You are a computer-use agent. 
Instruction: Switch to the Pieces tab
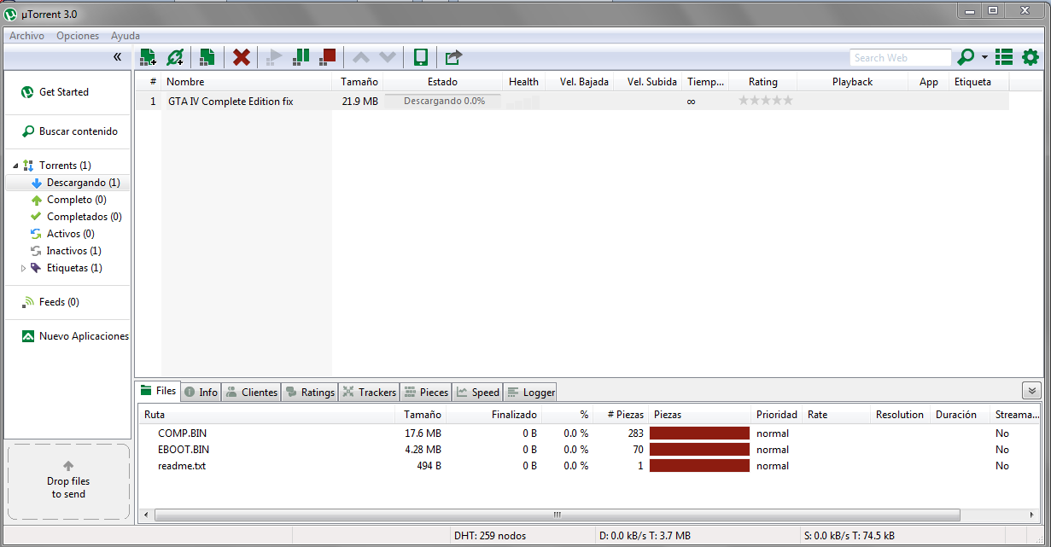(425, 393)
